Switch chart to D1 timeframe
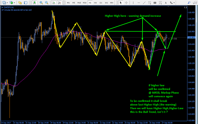The height and width of the screenshot is (124, 198). point(101,3)
